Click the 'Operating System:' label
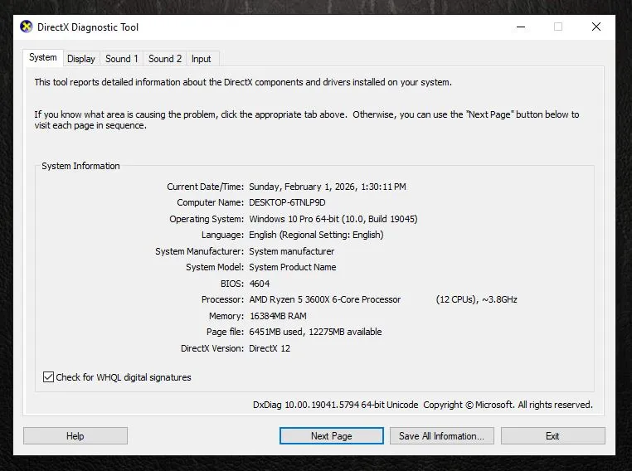This screenshot has width=632, height=471. click(207, 219)
